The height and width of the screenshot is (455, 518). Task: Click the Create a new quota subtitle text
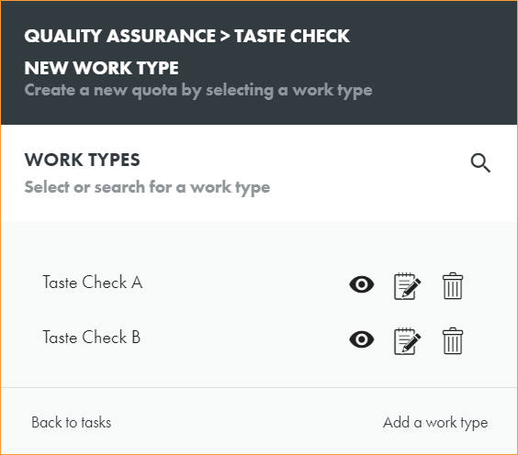click(198, 91)
